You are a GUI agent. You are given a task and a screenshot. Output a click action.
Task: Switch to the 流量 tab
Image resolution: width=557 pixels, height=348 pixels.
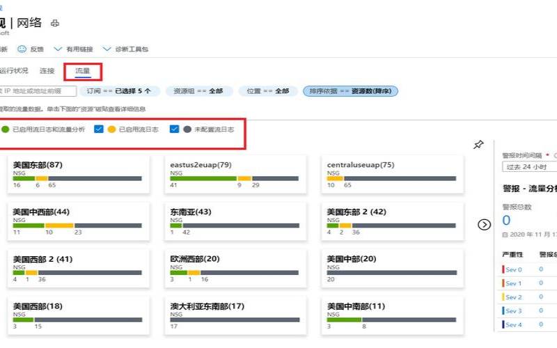pos(83,71)
